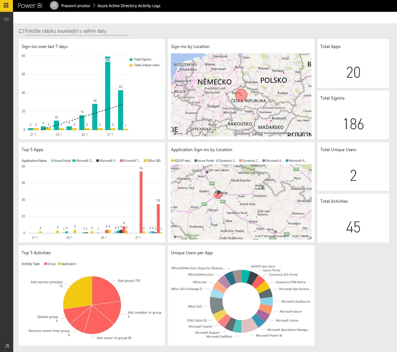Select Azure Portal in the Top 5 Apps legend
Screen dimensions: 397x352
(x=61, y=160)
